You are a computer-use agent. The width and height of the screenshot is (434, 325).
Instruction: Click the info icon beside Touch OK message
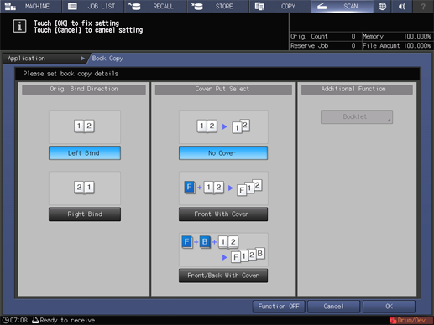[19, 26]
